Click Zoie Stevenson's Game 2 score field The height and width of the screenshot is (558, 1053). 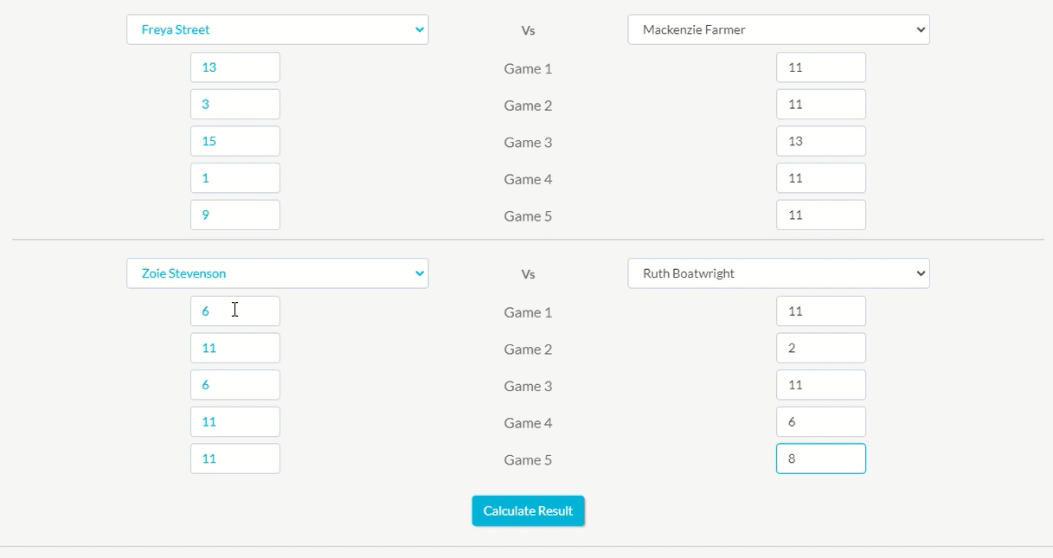(x=235, y=349)
